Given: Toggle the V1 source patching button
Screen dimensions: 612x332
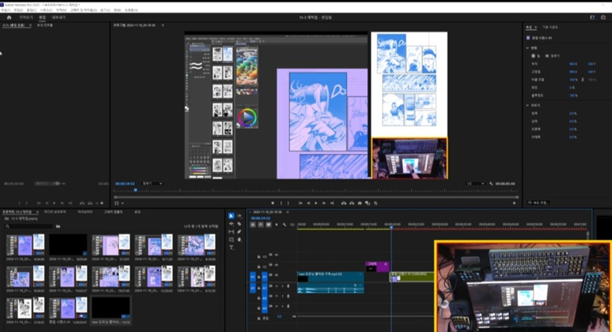Looking at the screenshot, I should (252, 276).
